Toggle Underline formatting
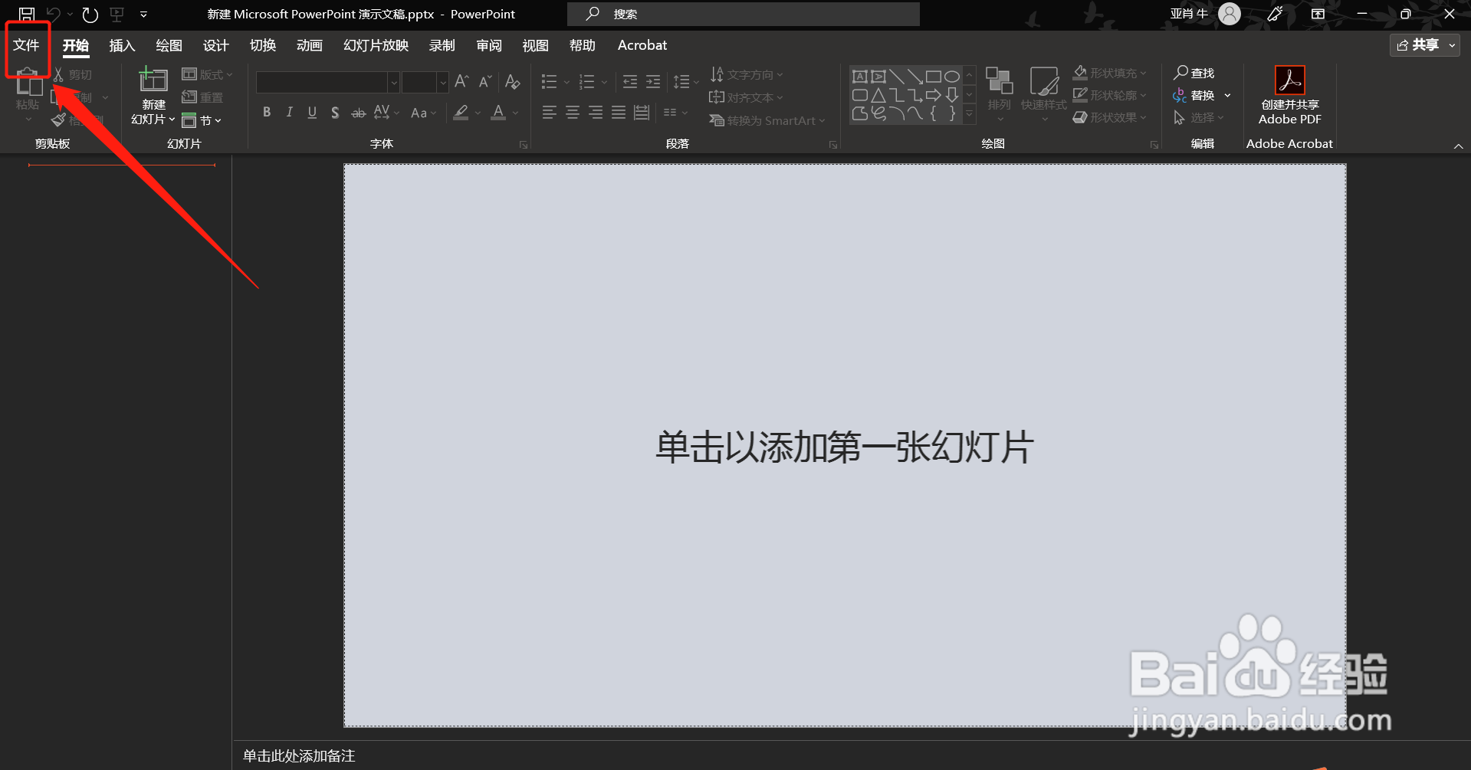Image resolution: width=1471 pixels, height=770 pixels. 312,113
